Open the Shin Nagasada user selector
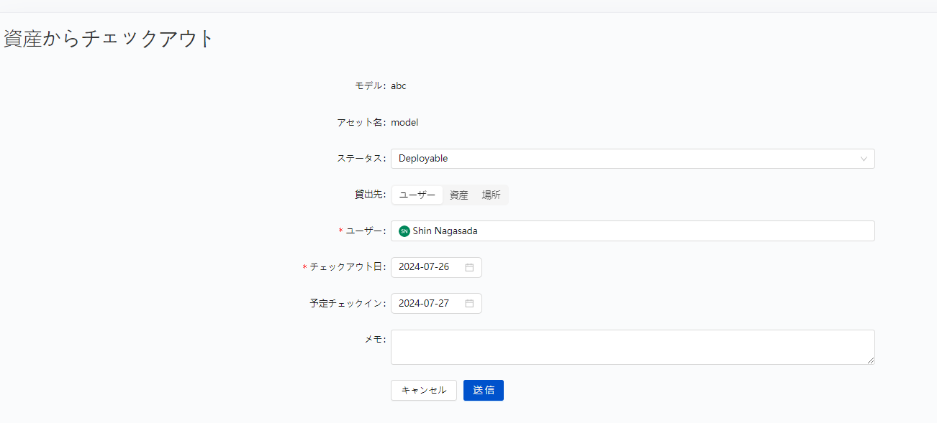The width and height of the screenshot is (937, 423). [x=633, y=231]
